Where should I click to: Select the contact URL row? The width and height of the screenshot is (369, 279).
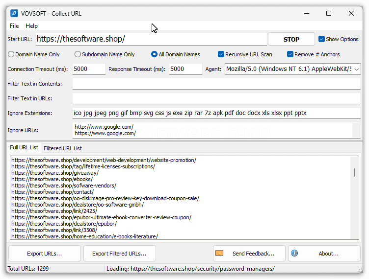53,192
